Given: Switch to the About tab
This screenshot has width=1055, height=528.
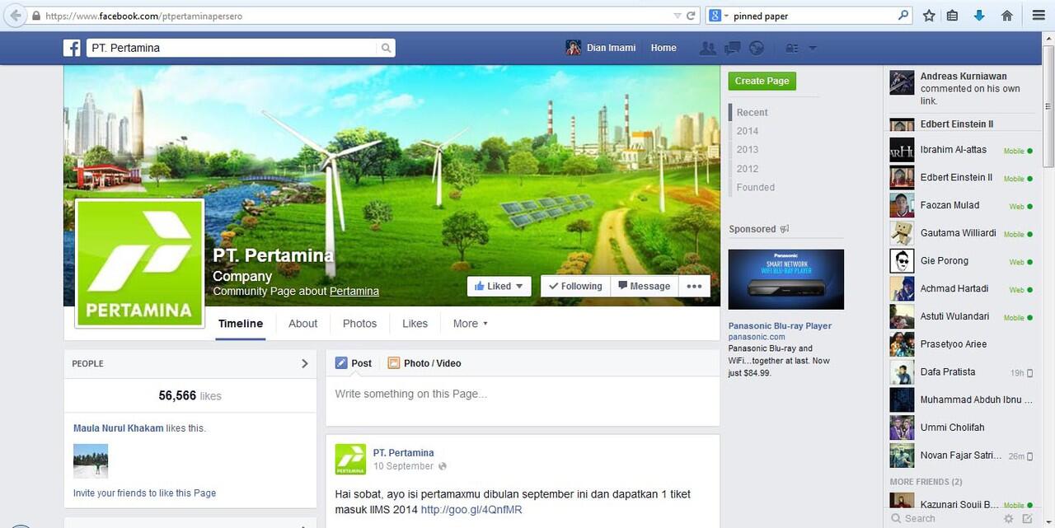Looking at the screenshot, I should [302, 324].
